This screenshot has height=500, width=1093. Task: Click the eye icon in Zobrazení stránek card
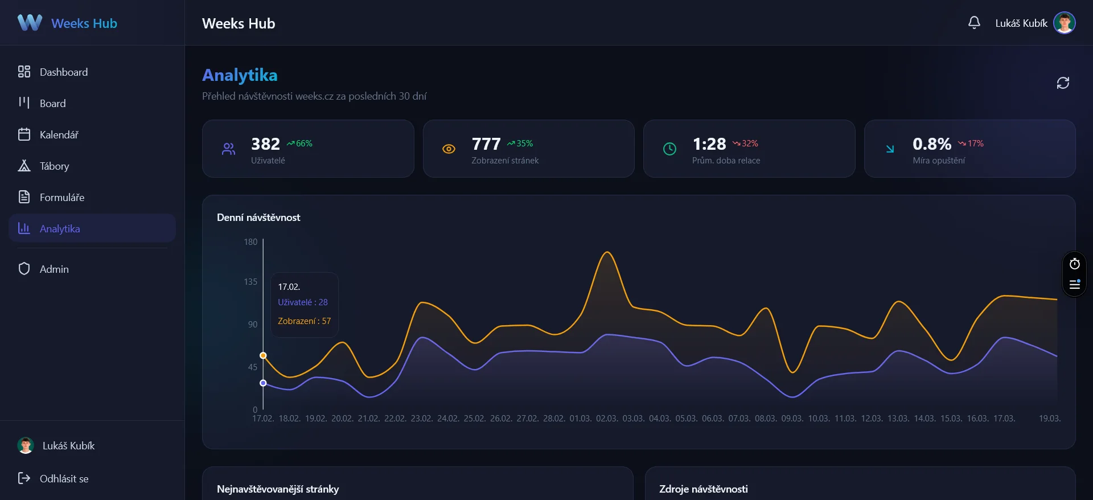449,149
